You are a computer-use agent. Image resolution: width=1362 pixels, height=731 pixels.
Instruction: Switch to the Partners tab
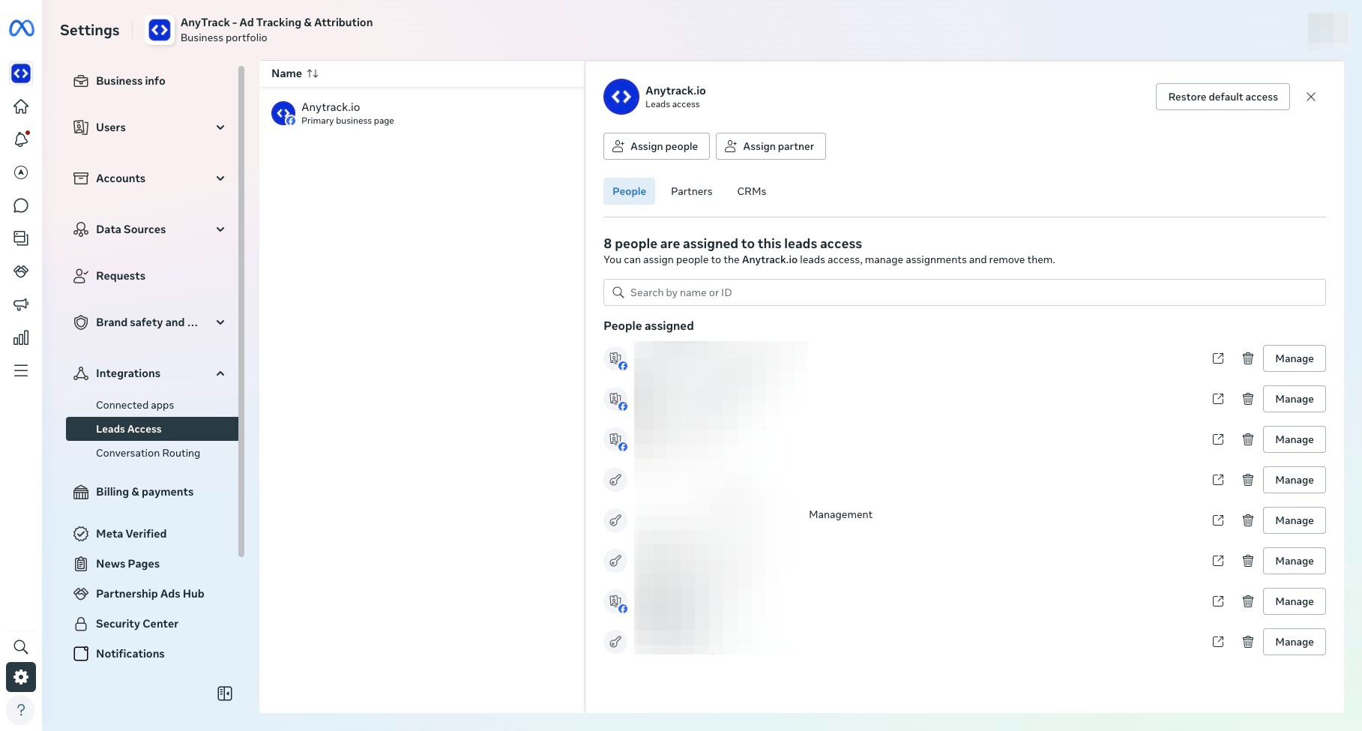point(691,191)
